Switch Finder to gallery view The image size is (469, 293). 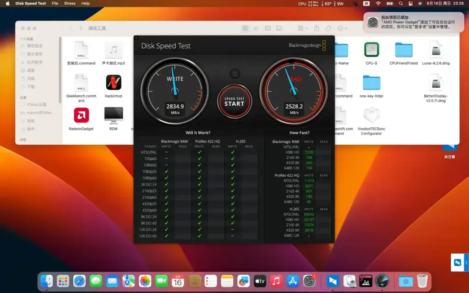(x=279, y=28)
